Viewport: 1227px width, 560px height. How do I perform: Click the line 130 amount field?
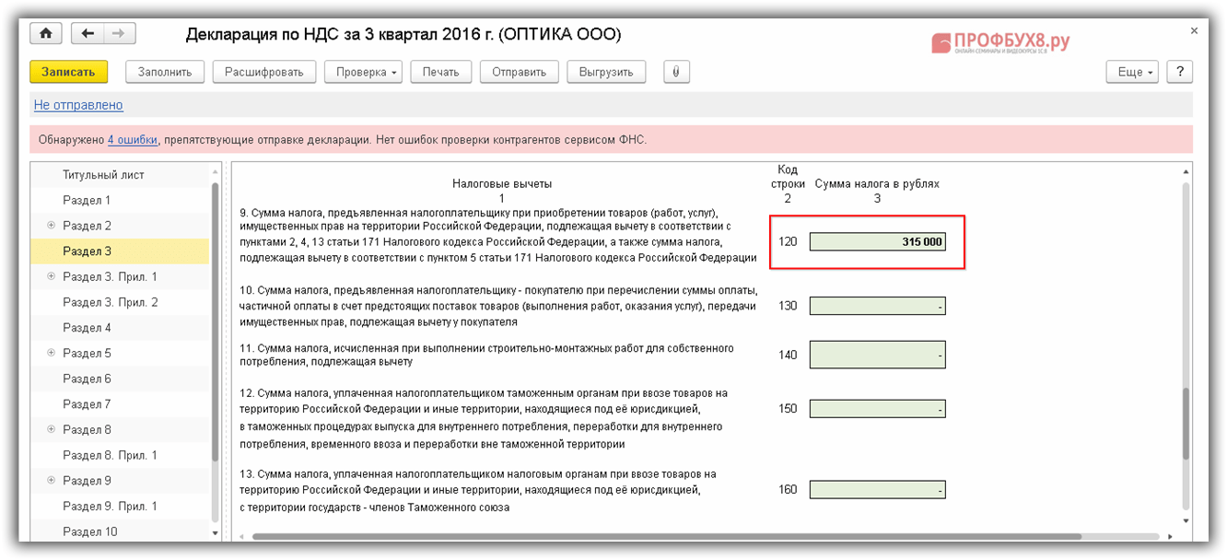tap(878, 306)
